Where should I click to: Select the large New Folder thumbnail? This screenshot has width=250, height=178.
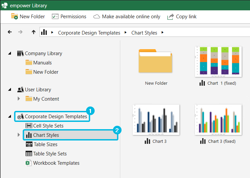(155, 61)
